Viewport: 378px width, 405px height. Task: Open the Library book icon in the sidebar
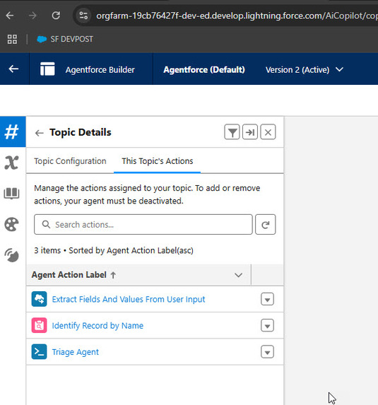[11, 194]
